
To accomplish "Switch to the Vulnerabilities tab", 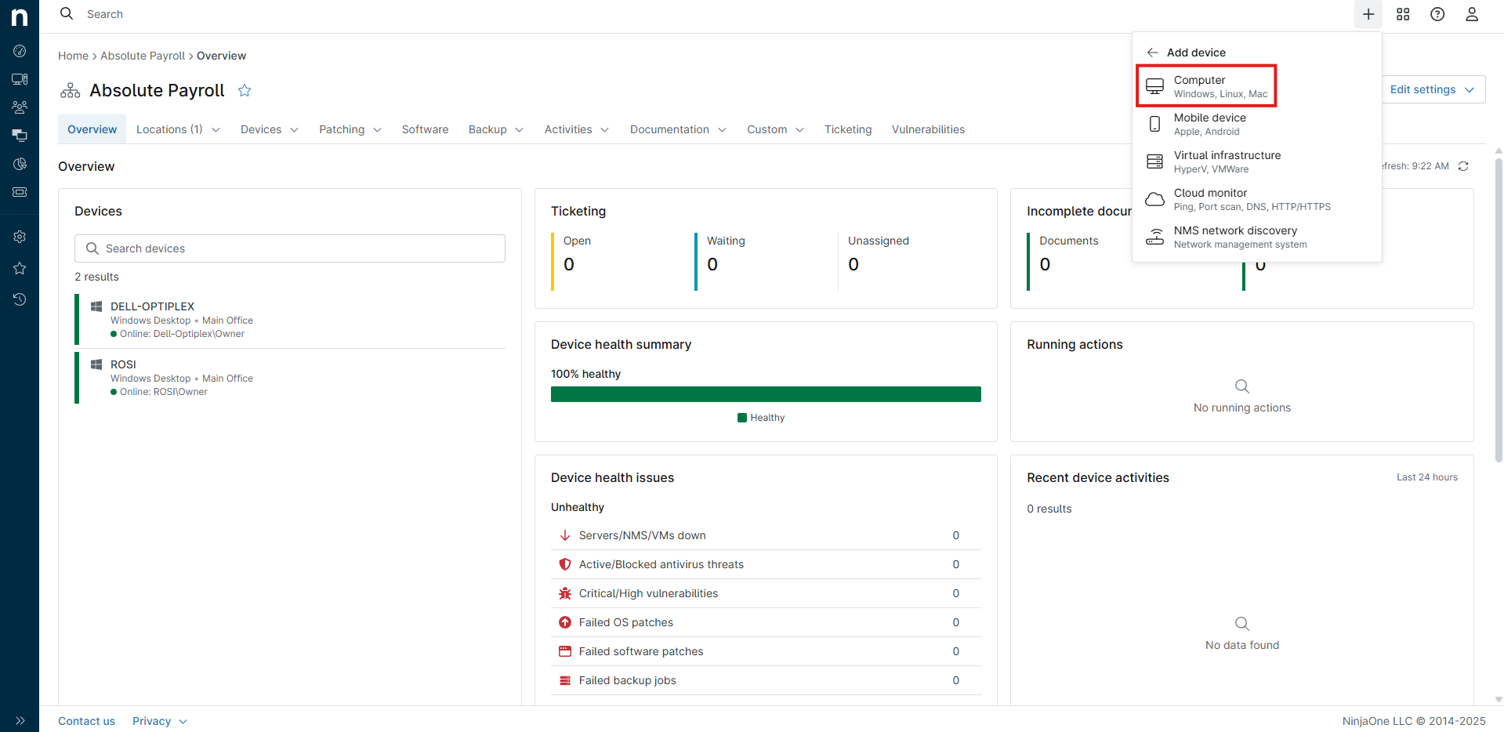I will [928, 129].
